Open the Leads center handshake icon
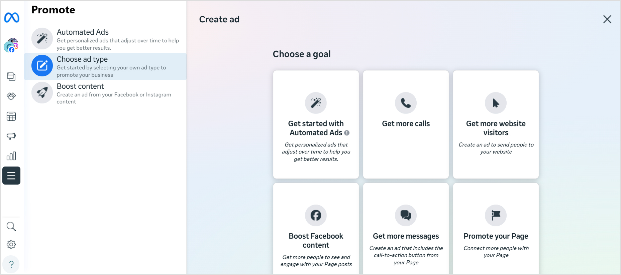The image size is (621, 275). pos(11,96)
